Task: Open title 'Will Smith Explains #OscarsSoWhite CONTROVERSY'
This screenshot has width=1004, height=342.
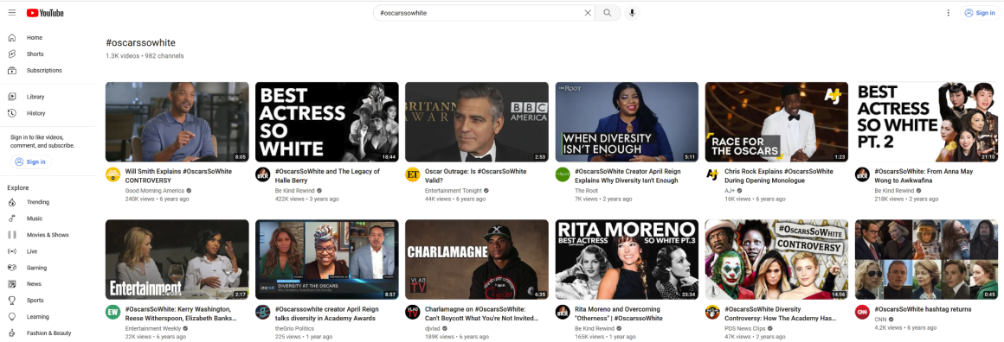Action: [x=178, y=176]
